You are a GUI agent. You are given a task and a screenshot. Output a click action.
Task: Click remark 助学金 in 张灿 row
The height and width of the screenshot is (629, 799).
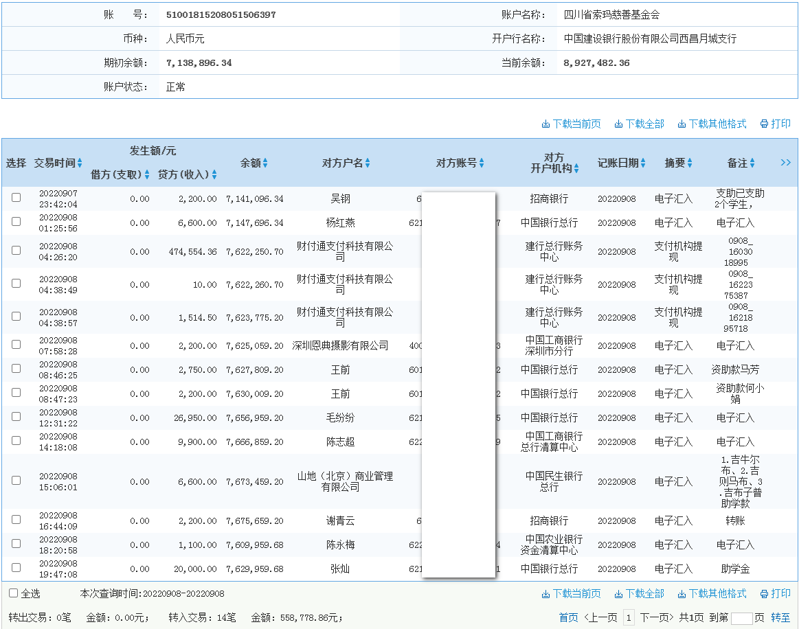point(735,569)
